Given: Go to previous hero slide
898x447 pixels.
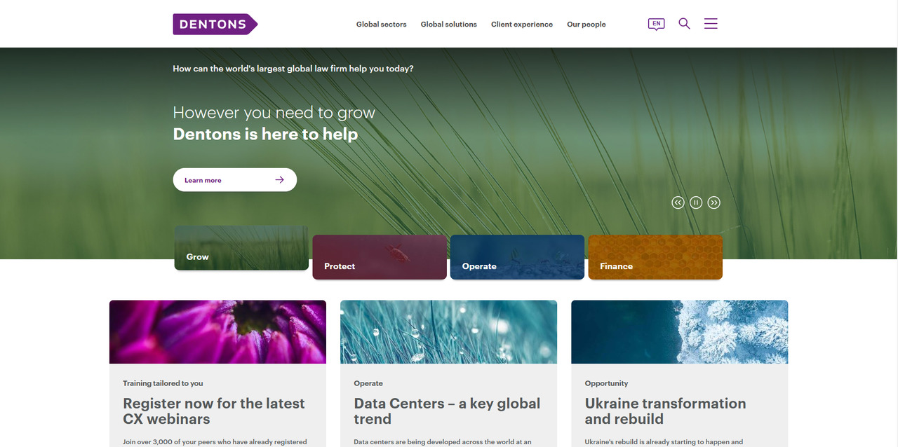Looking at the screenshot, I should [x=678, y=202].
